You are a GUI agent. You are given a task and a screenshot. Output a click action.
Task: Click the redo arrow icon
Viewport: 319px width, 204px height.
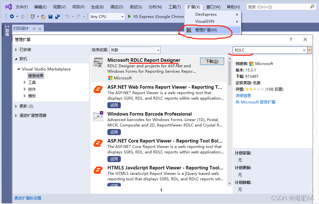[78, 17]
